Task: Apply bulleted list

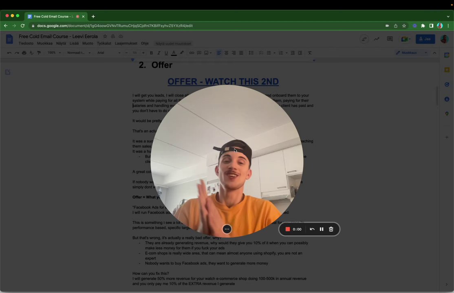Action: (x=269, y=53)
